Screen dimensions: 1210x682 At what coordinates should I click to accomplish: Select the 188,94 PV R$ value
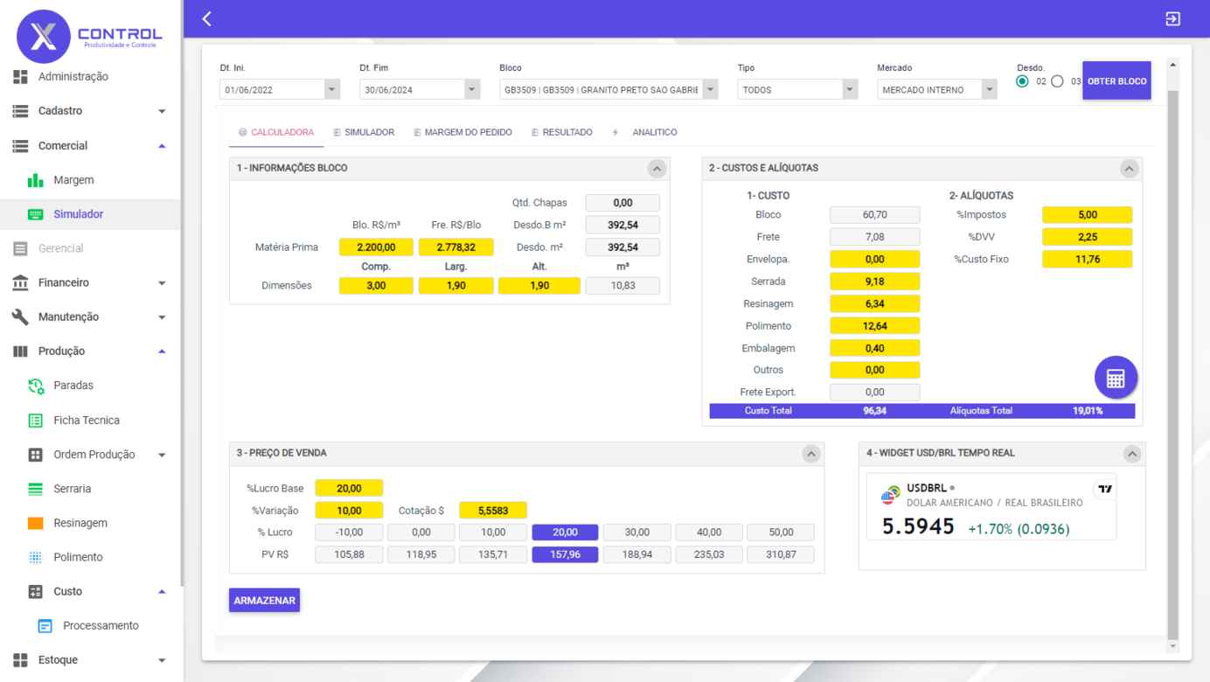pos(636,554)
